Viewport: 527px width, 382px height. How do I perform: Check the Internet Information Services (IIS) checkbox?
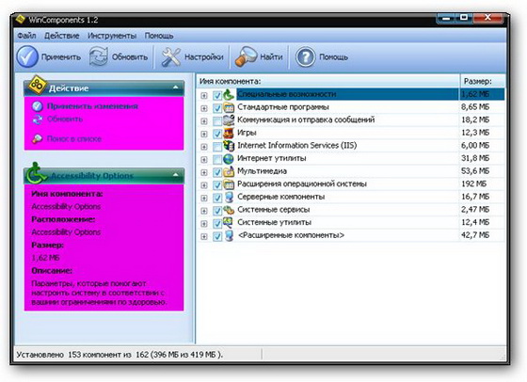(217, 147)
